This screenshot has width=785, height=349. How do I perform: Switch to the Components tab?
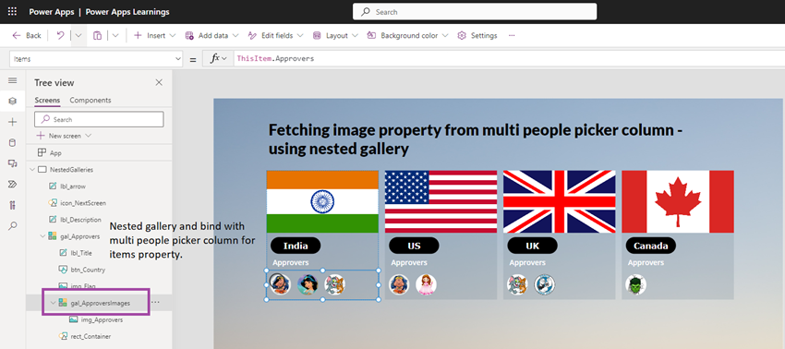point(91,100)
